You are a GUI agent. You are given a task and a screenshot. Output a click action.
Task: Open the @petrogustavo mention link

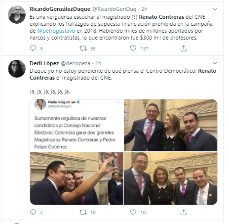pos(56,31)
